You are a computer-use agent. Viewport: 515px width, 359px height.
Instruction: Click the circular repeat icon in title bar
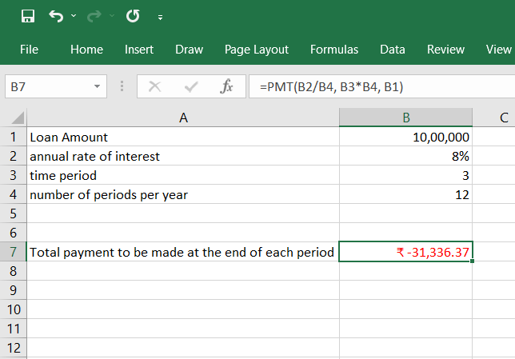coord(133,16)
